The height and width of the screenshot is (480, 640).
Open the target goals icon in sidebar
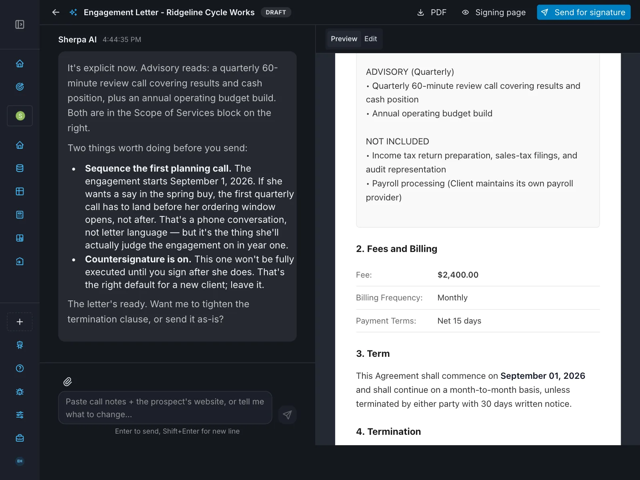pyautogui.click(x=20, y=87)
